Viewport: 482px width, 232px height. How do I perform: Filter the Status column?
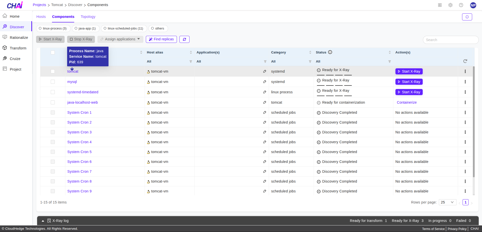point(390,62)
